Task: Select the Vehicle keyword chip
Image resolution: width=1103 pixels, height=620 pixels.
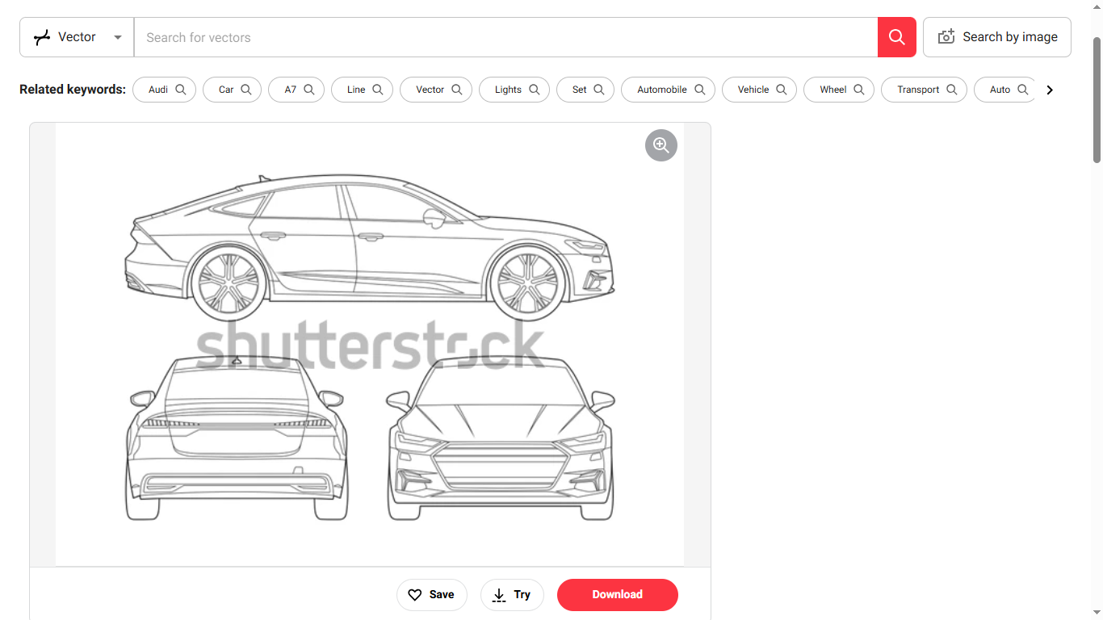Action: [x=758, y=90]
